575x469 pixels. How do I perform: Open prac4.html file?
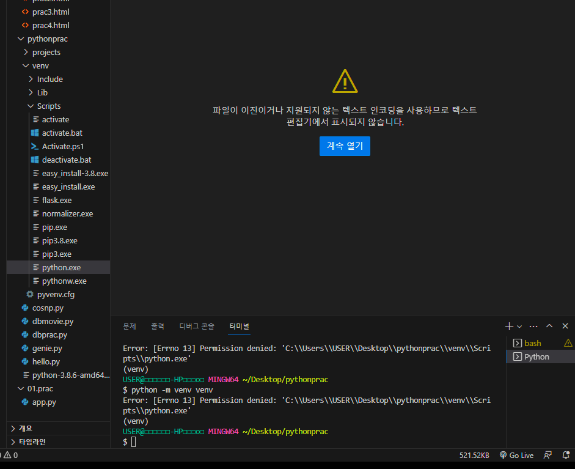click(51, 25)
